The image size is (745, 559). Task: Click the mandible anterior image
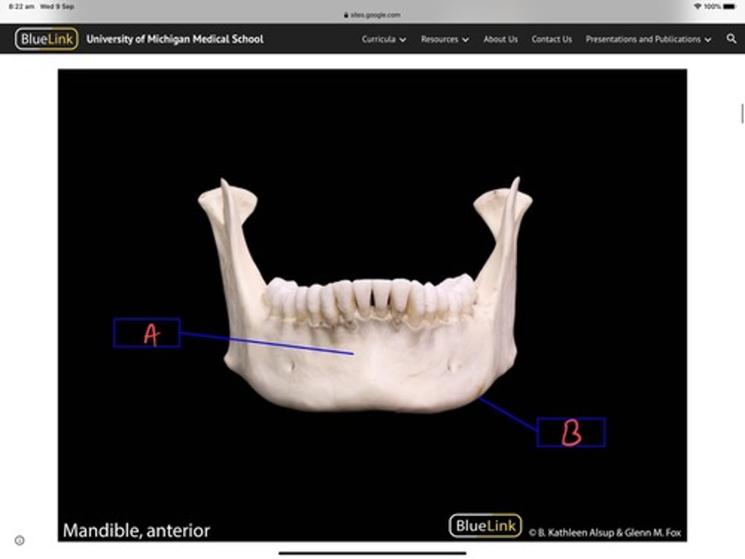tap(373, 305)
